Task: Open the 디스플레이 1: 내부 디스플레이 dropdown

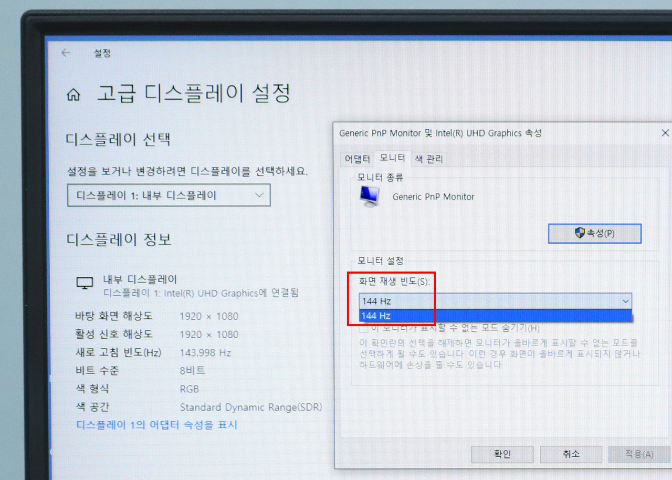Action: click(169, 195)
